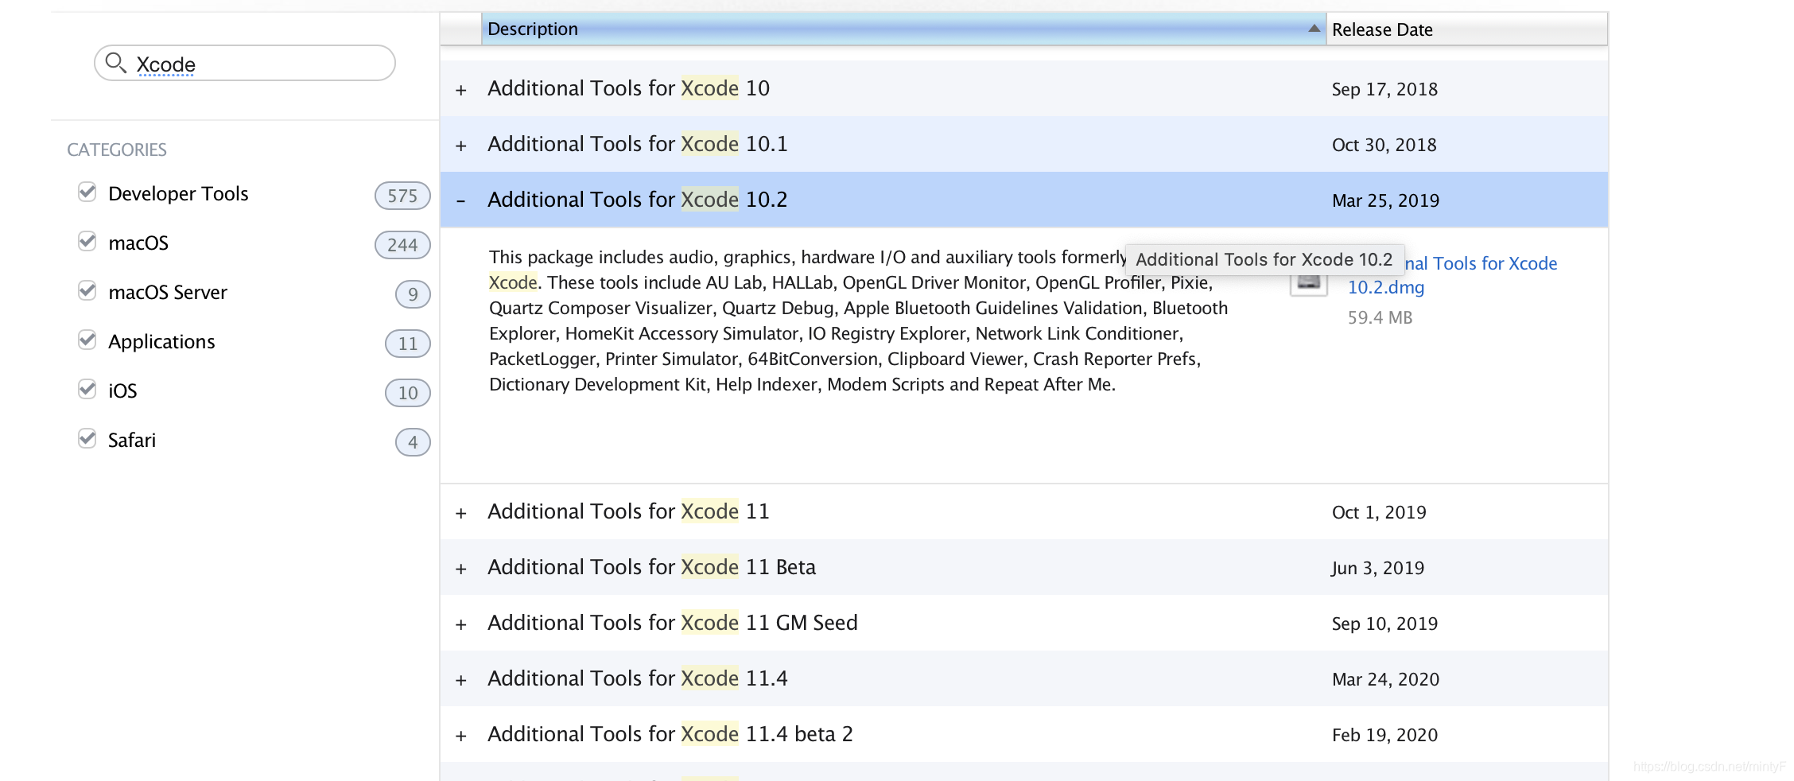Select 'Additional Tools for Xcode 11.4 beta 2' title
The image size is (1794, 781).
(x=670, y=734)
